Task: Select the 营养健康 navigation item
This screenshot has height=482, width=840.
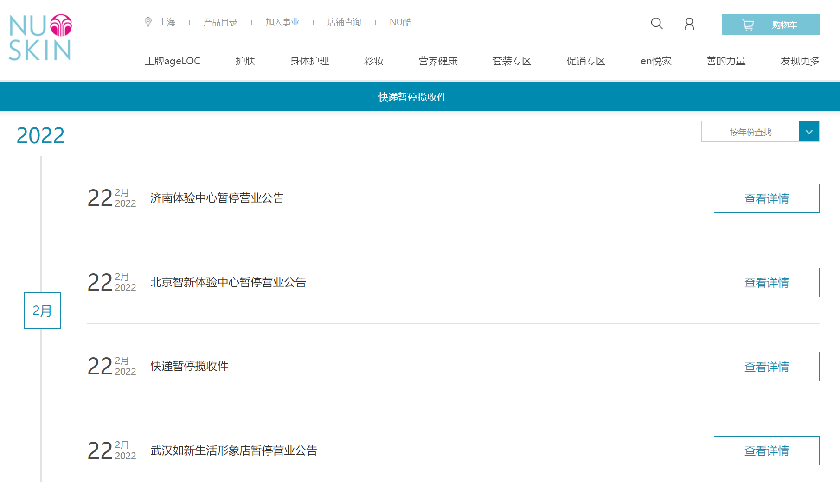Action: 437,61
